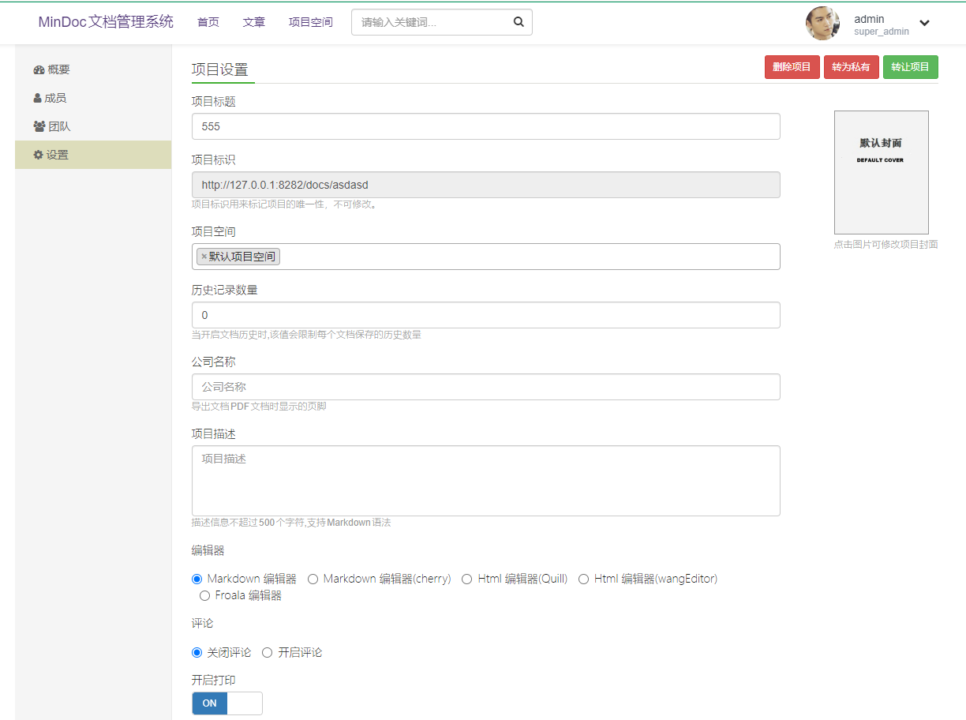Focus the 公司名称 input field

click(x=485, y=387)
